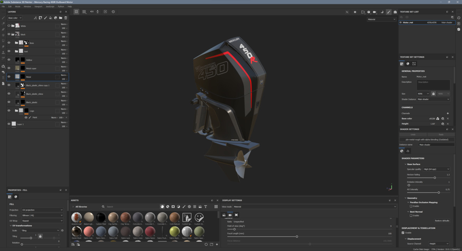
Task: Select the Eraser tool in left toolbar
Action: point(3,23)
